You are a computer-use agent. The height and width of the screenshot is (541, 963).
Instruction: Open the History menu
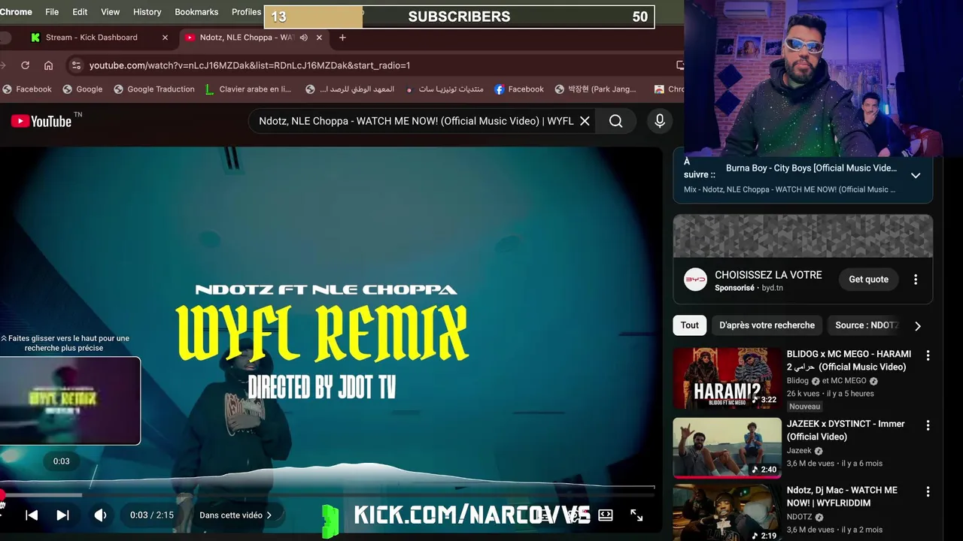147,12
